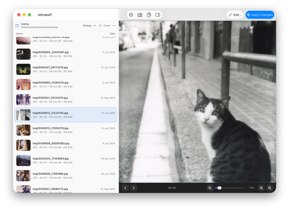Select img20250921_19133475.jpg row
Image resolution: width=289 pixels, height=210 pixels.
(x=65, y=100)
